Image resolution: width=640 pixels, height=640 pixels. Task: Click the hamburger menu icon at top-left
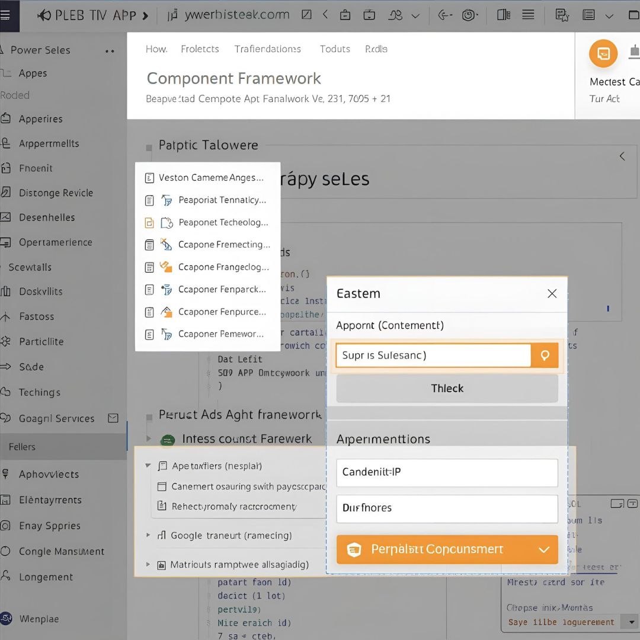(x=5, y=15)
